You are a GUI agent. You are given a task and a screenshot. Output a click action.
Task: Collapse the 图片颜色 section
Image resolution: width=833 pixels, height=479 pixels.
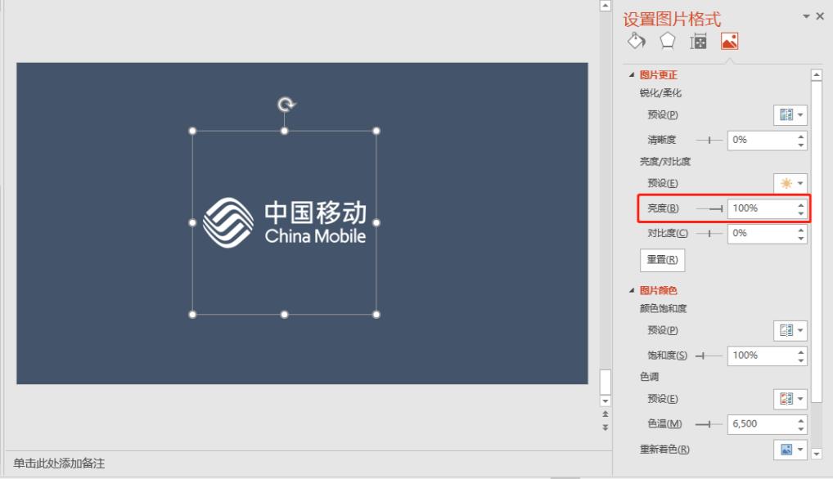[630, 290]
